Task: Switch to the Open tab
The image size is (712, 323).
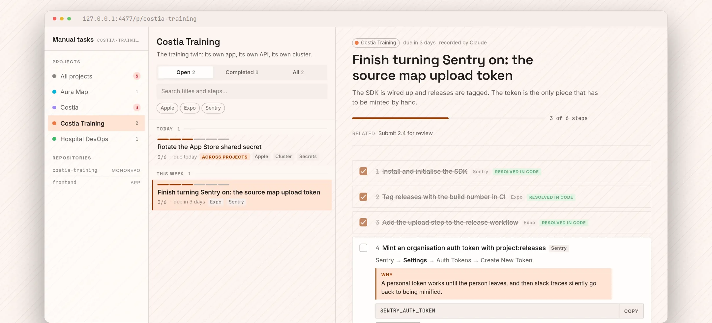Action: tap(186, 72)
